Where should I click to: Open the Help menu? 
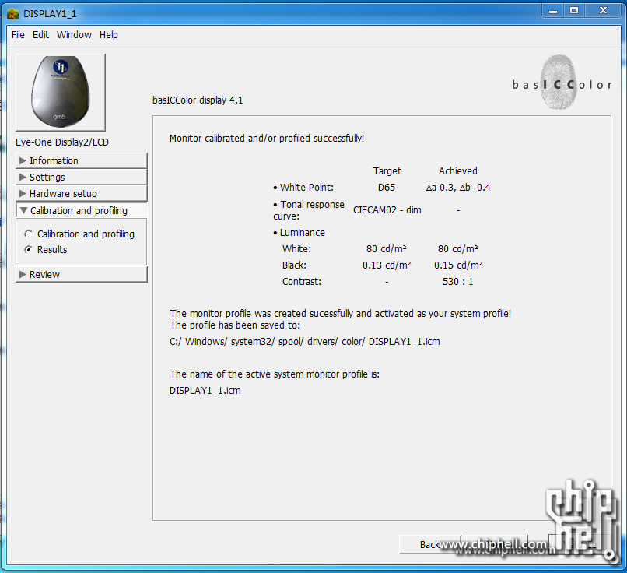(x=109, y=35)
